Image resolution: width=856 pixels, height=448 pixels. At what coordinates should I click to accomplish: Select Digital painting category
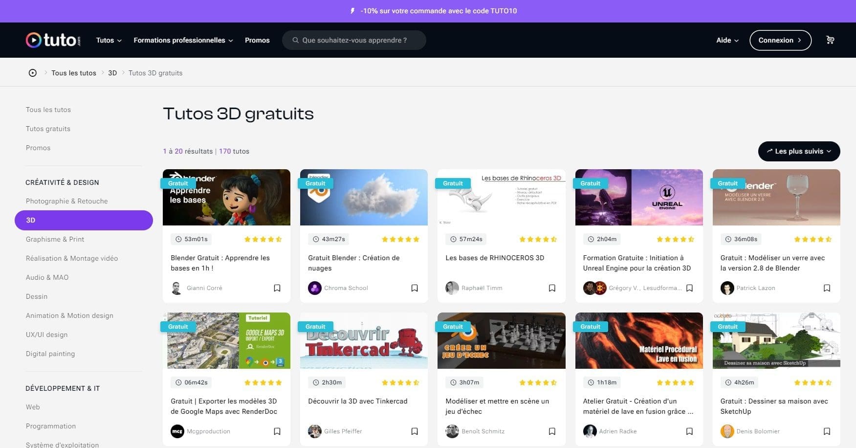click(50, 354)
